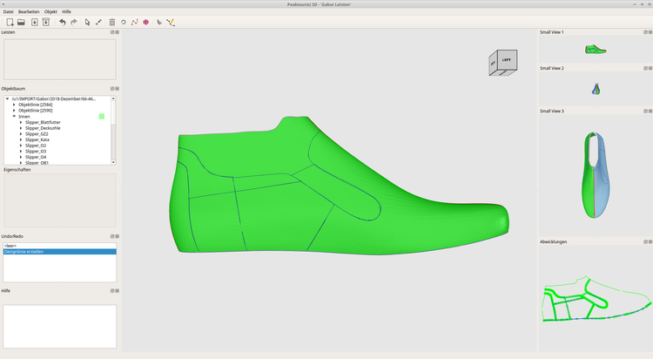This screenshot has height=359, width=653.
Task: Open the Objekt menu
Action: [x=50, y=11]
